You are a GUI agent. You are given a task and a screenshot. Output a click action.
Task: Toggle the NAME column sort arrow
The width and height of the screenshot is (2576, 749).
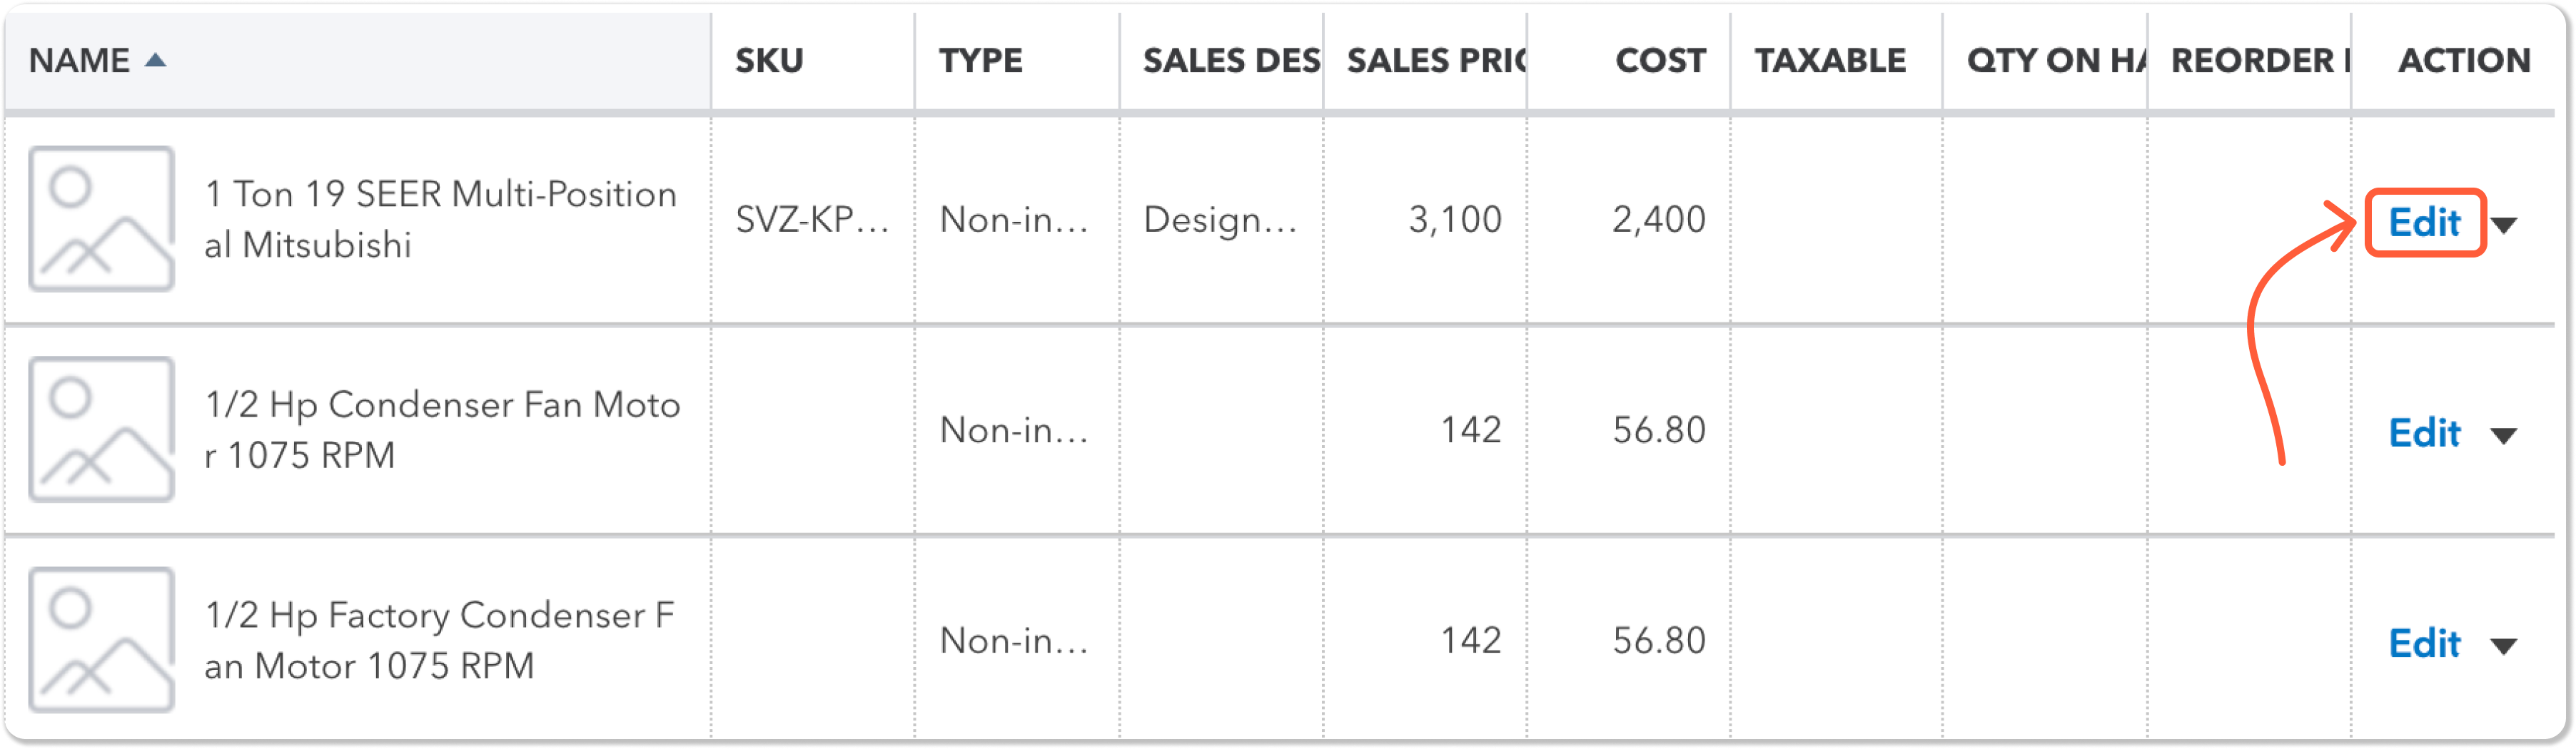[155, 60]
